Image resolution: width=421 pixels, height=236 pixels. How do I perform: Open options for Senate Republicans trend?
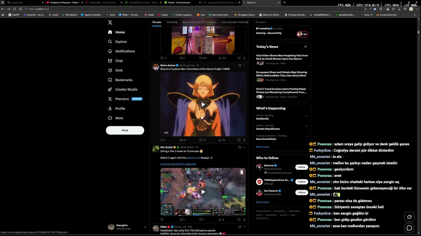pos(307,126)
